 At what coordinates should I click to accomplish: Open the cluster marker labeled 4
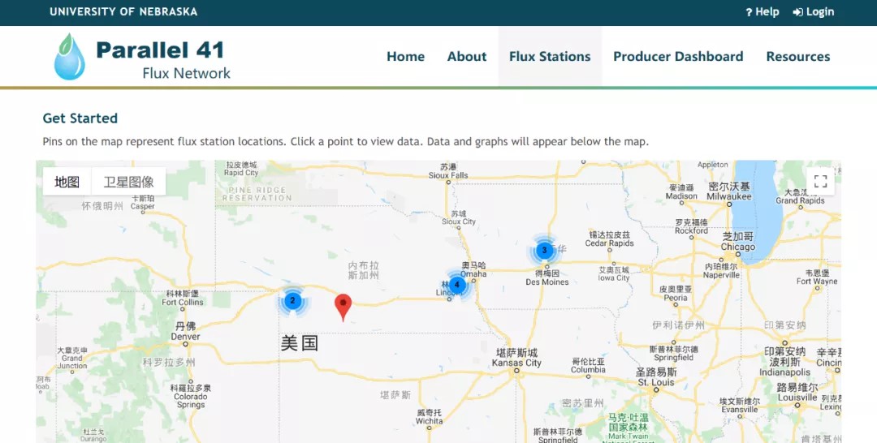coord(457,285)
